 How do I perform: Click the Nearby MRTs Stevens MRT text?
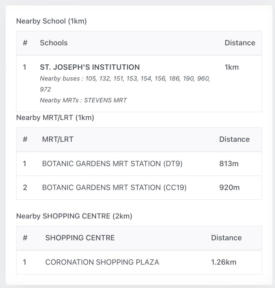tap(83, 100)
